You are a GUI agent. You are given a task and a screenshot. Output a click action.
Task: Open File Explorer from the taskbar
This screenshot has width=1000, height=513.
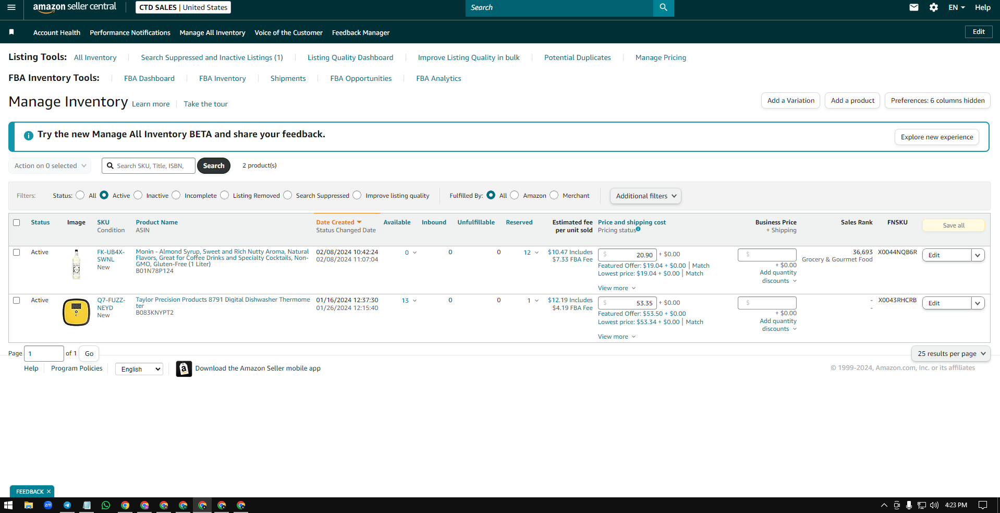[29, 505]
